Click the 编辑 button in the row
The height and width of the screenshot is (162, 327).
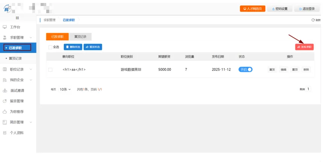pos(283,70)
